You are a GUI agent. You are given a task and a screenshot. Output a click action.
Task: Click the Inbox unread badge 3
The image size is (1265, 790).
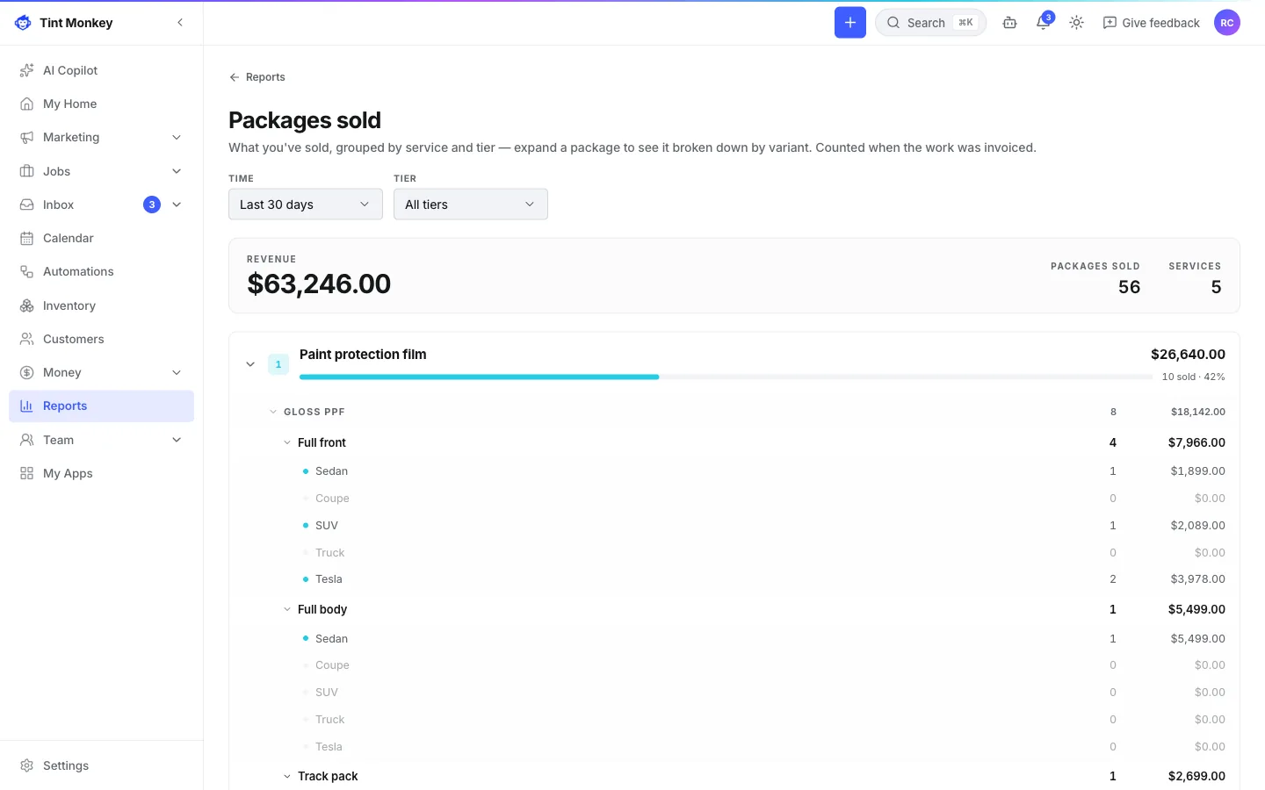152,205
